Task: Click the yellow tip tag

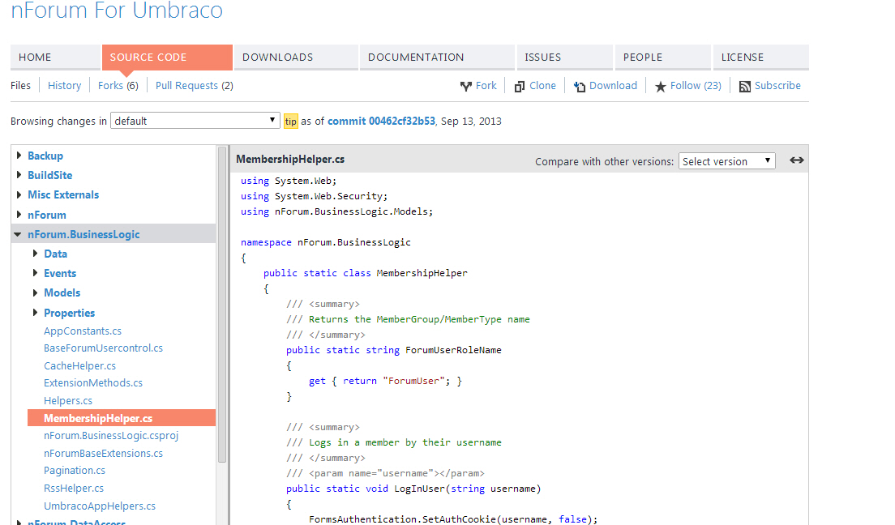Action: click(291, 121)
